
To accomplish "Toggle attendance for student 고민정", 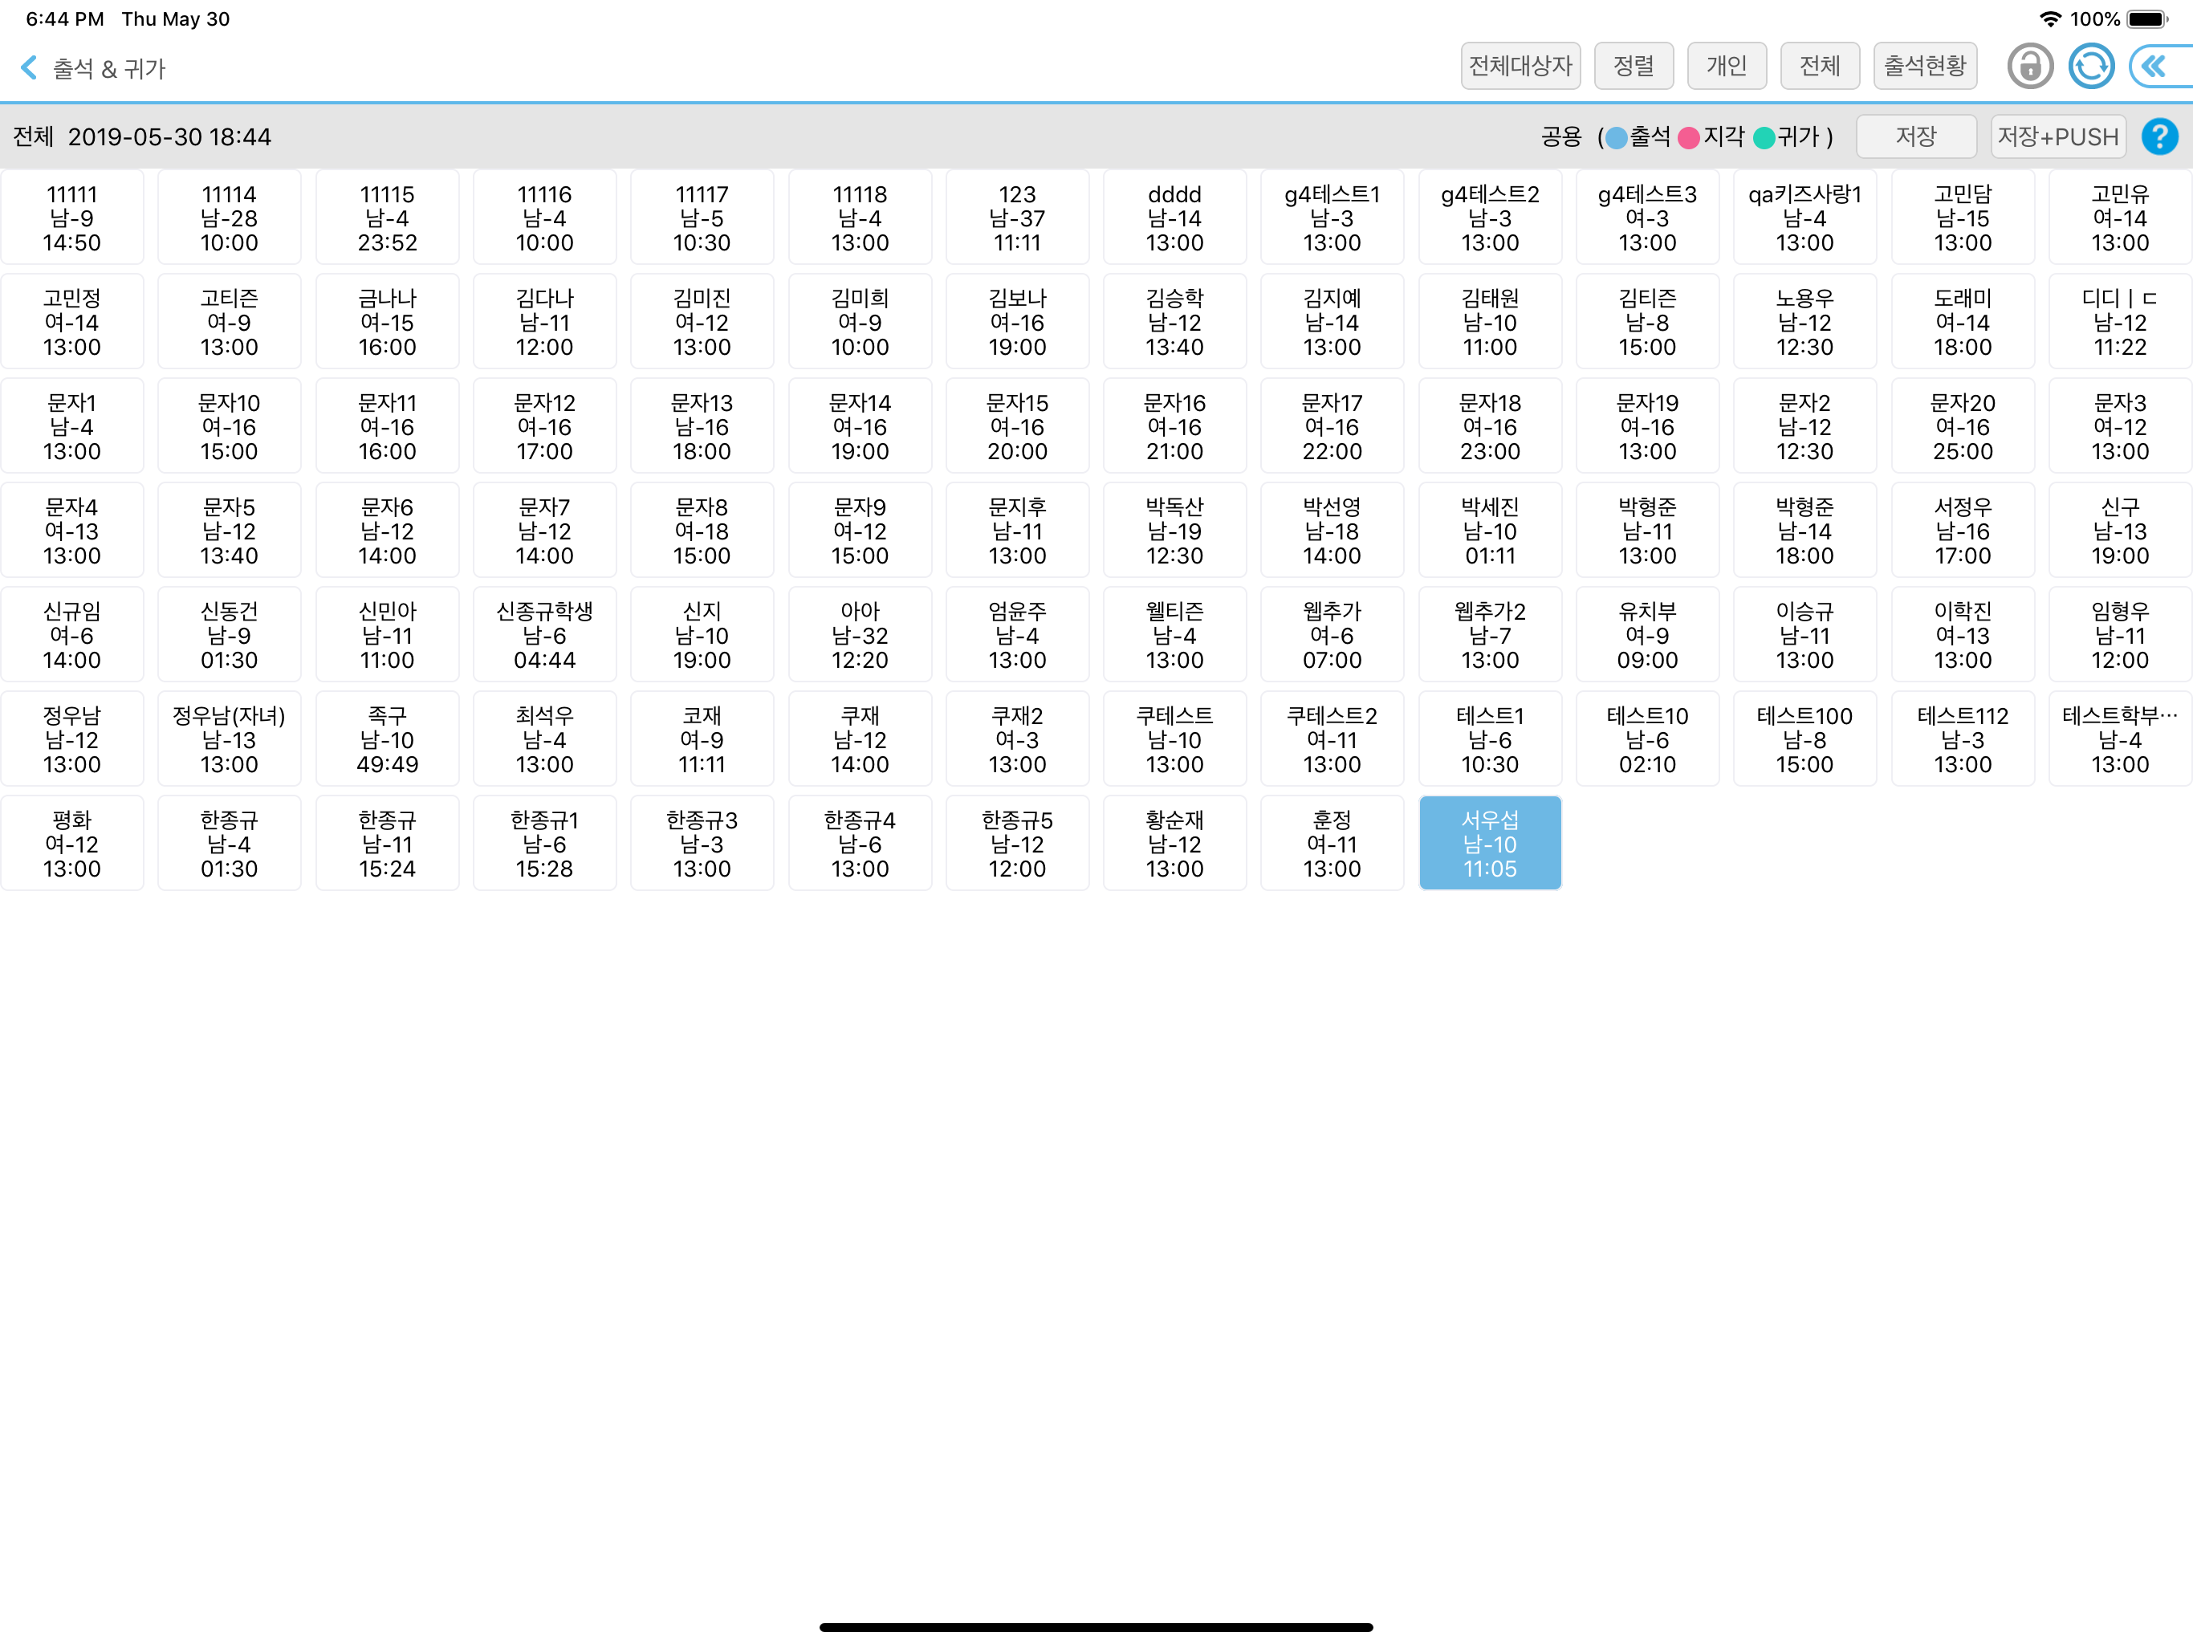I will point(71,322).
